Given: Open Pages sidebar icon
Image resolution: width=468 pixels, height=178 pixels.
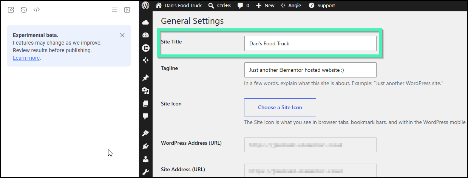Looking at the screenshot, I should pos(145,104).
